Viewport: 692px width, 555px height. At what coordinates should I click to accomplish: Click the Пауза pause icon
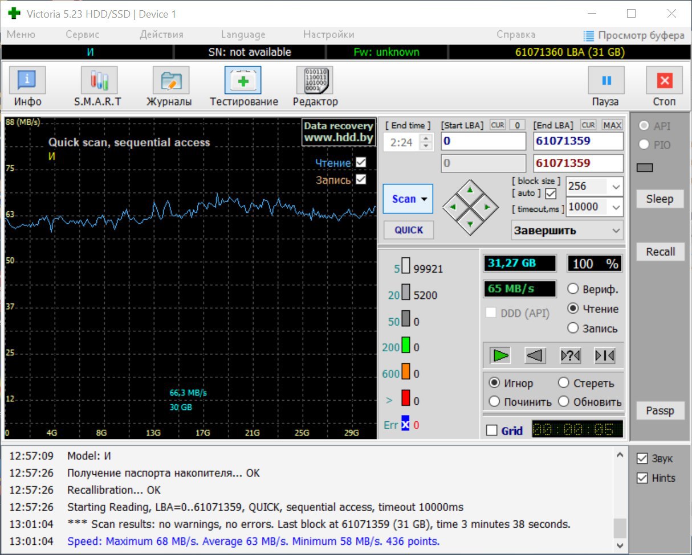pyautogui.click(x=606, y=80)
